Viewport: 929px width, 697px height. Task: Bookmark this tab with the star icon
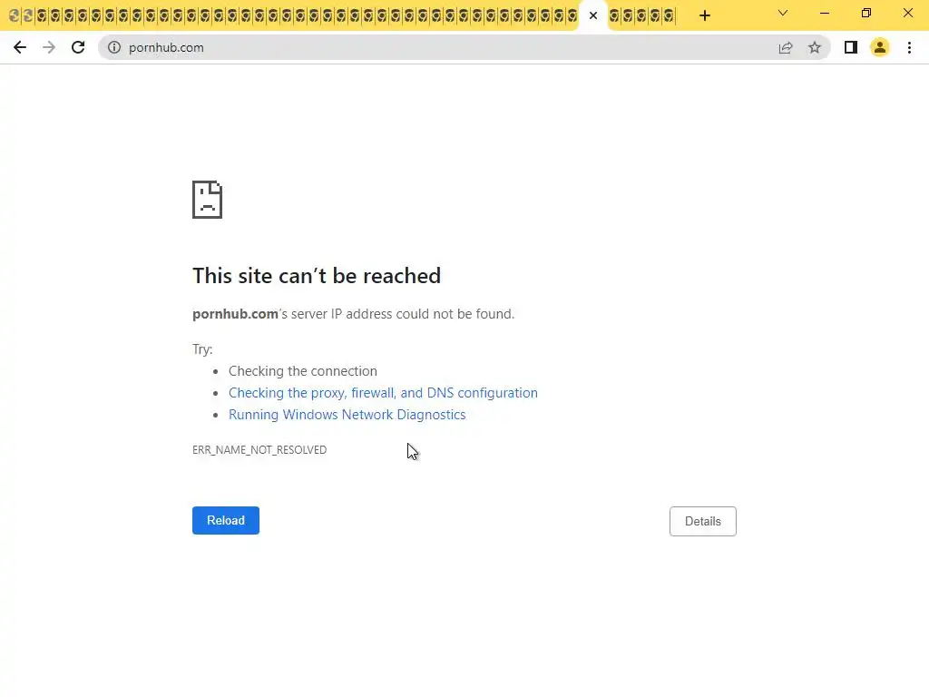[815, 47]
